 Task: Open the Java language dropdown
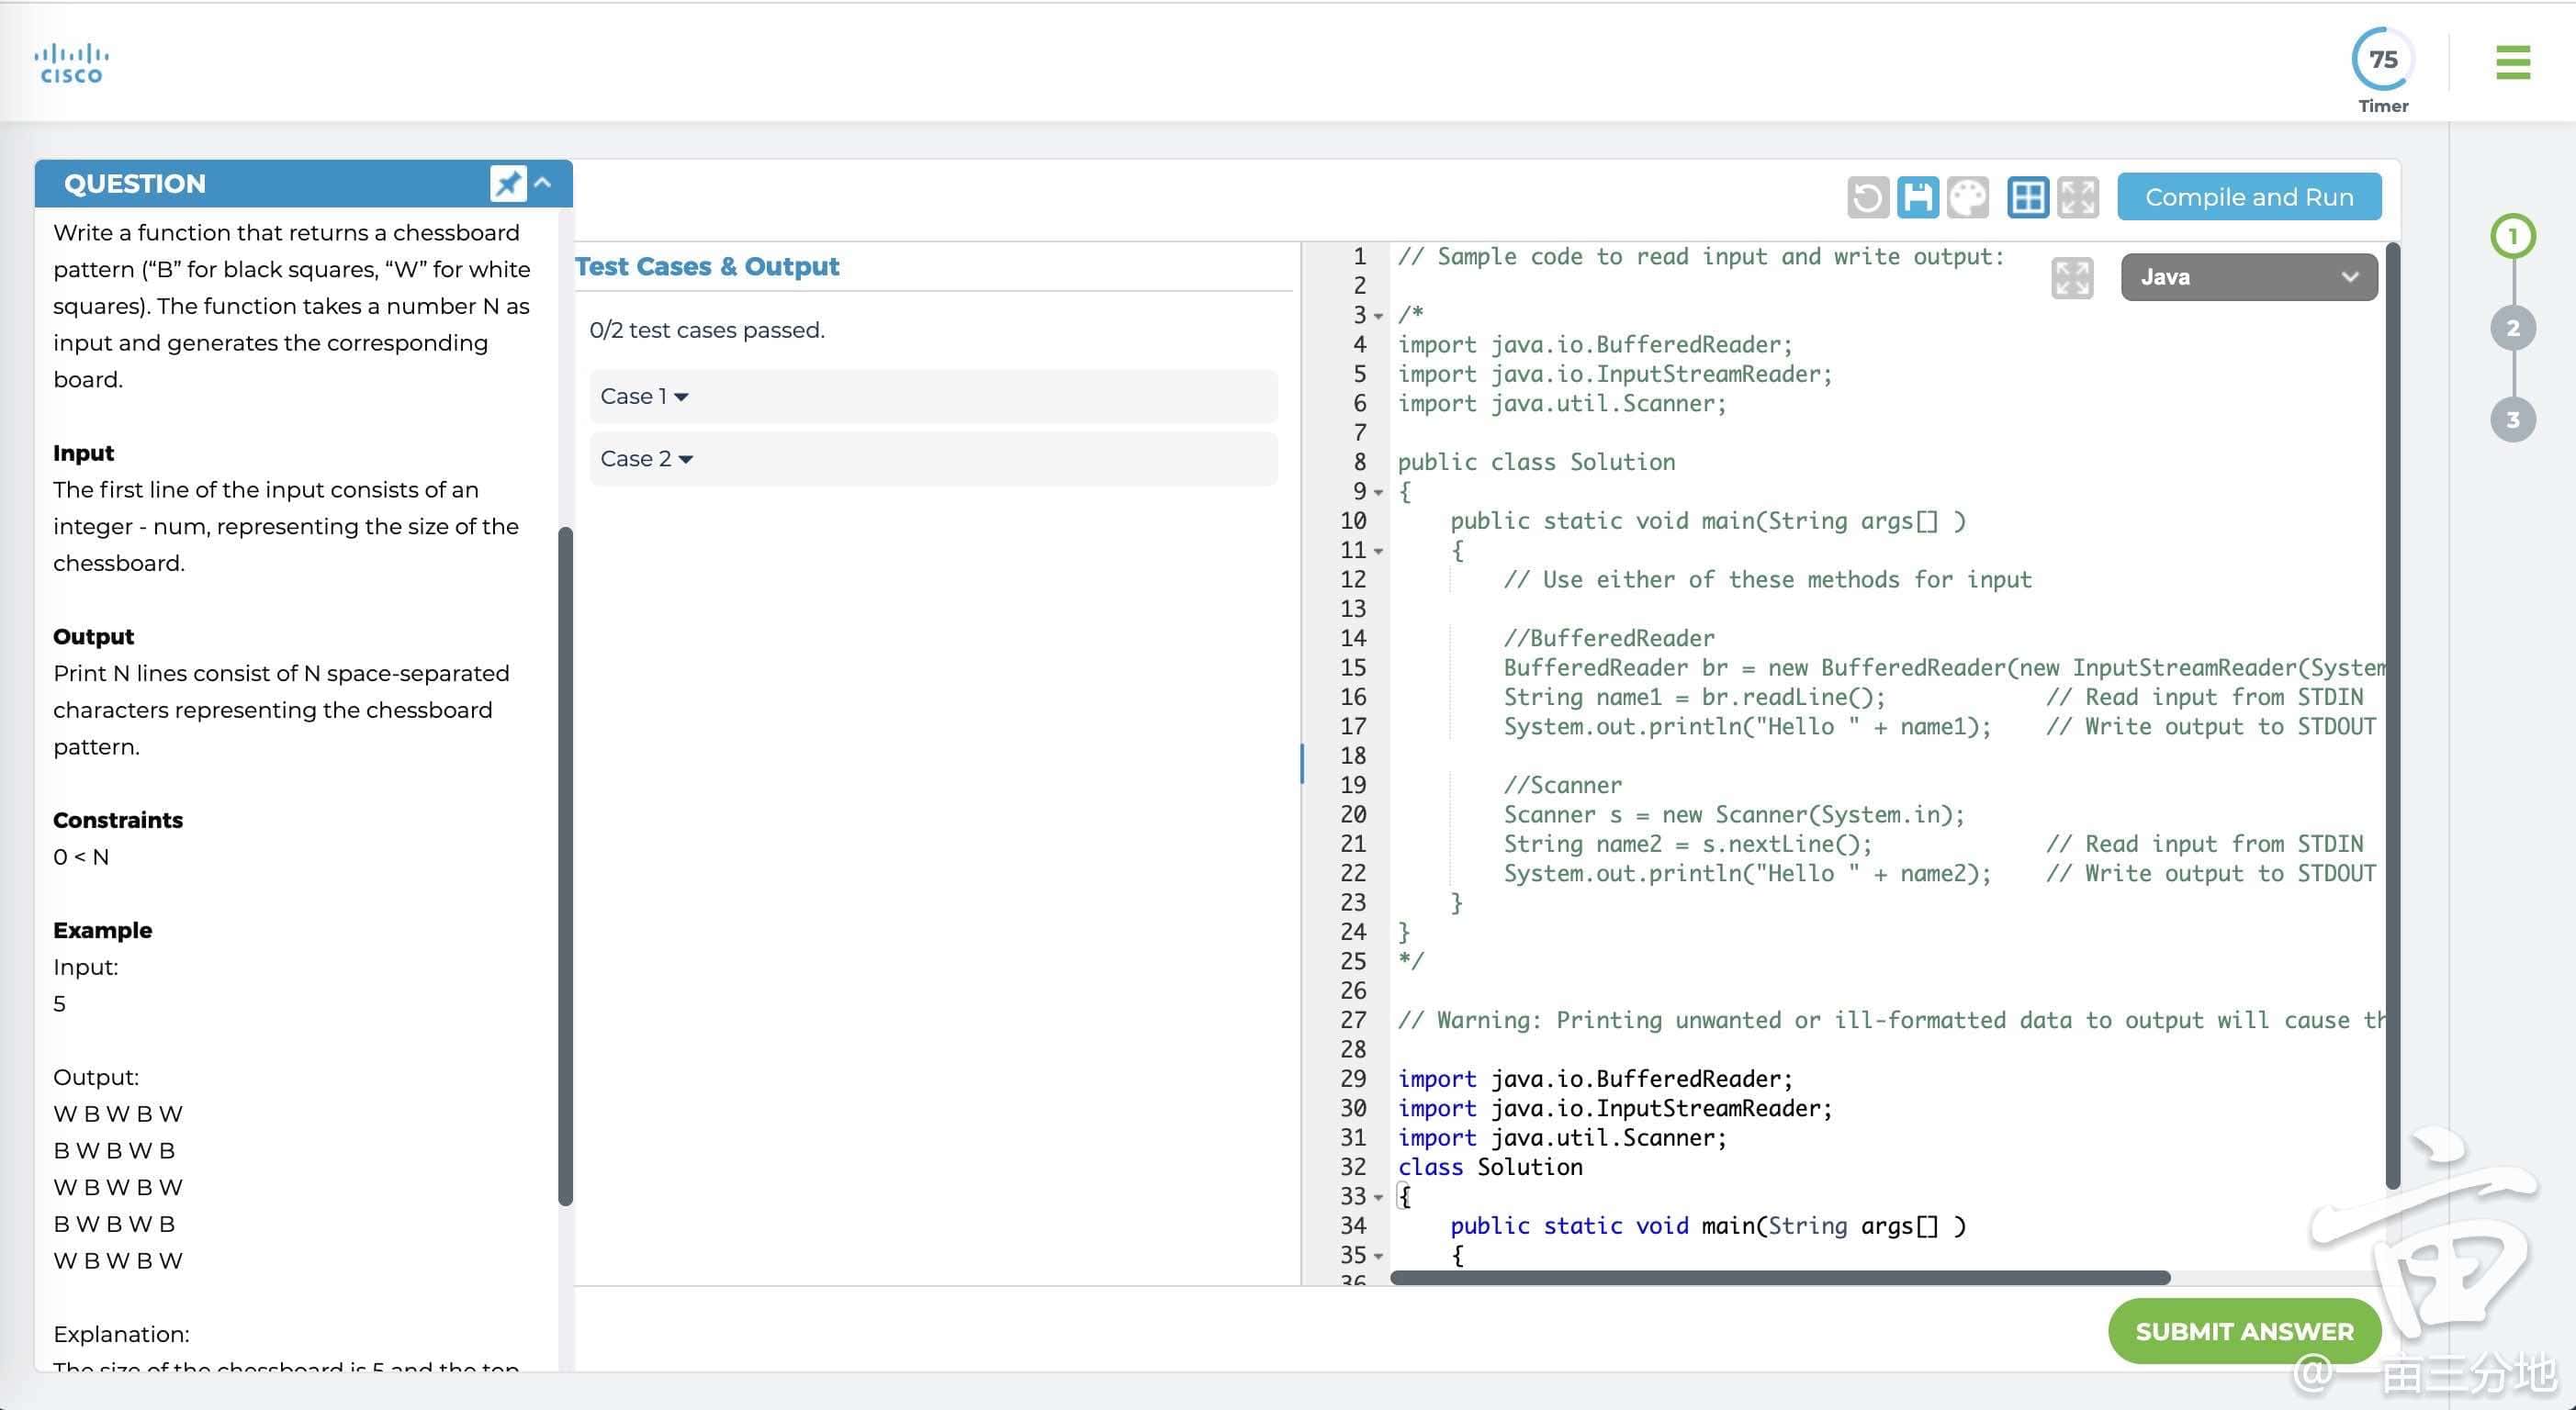[2248, 277]
